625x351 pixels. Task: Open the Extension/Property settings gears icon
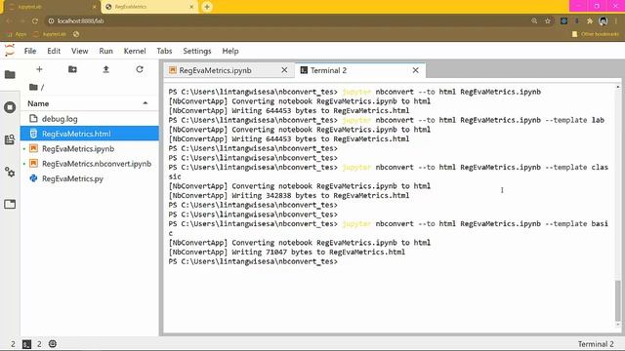coord(10,172)
